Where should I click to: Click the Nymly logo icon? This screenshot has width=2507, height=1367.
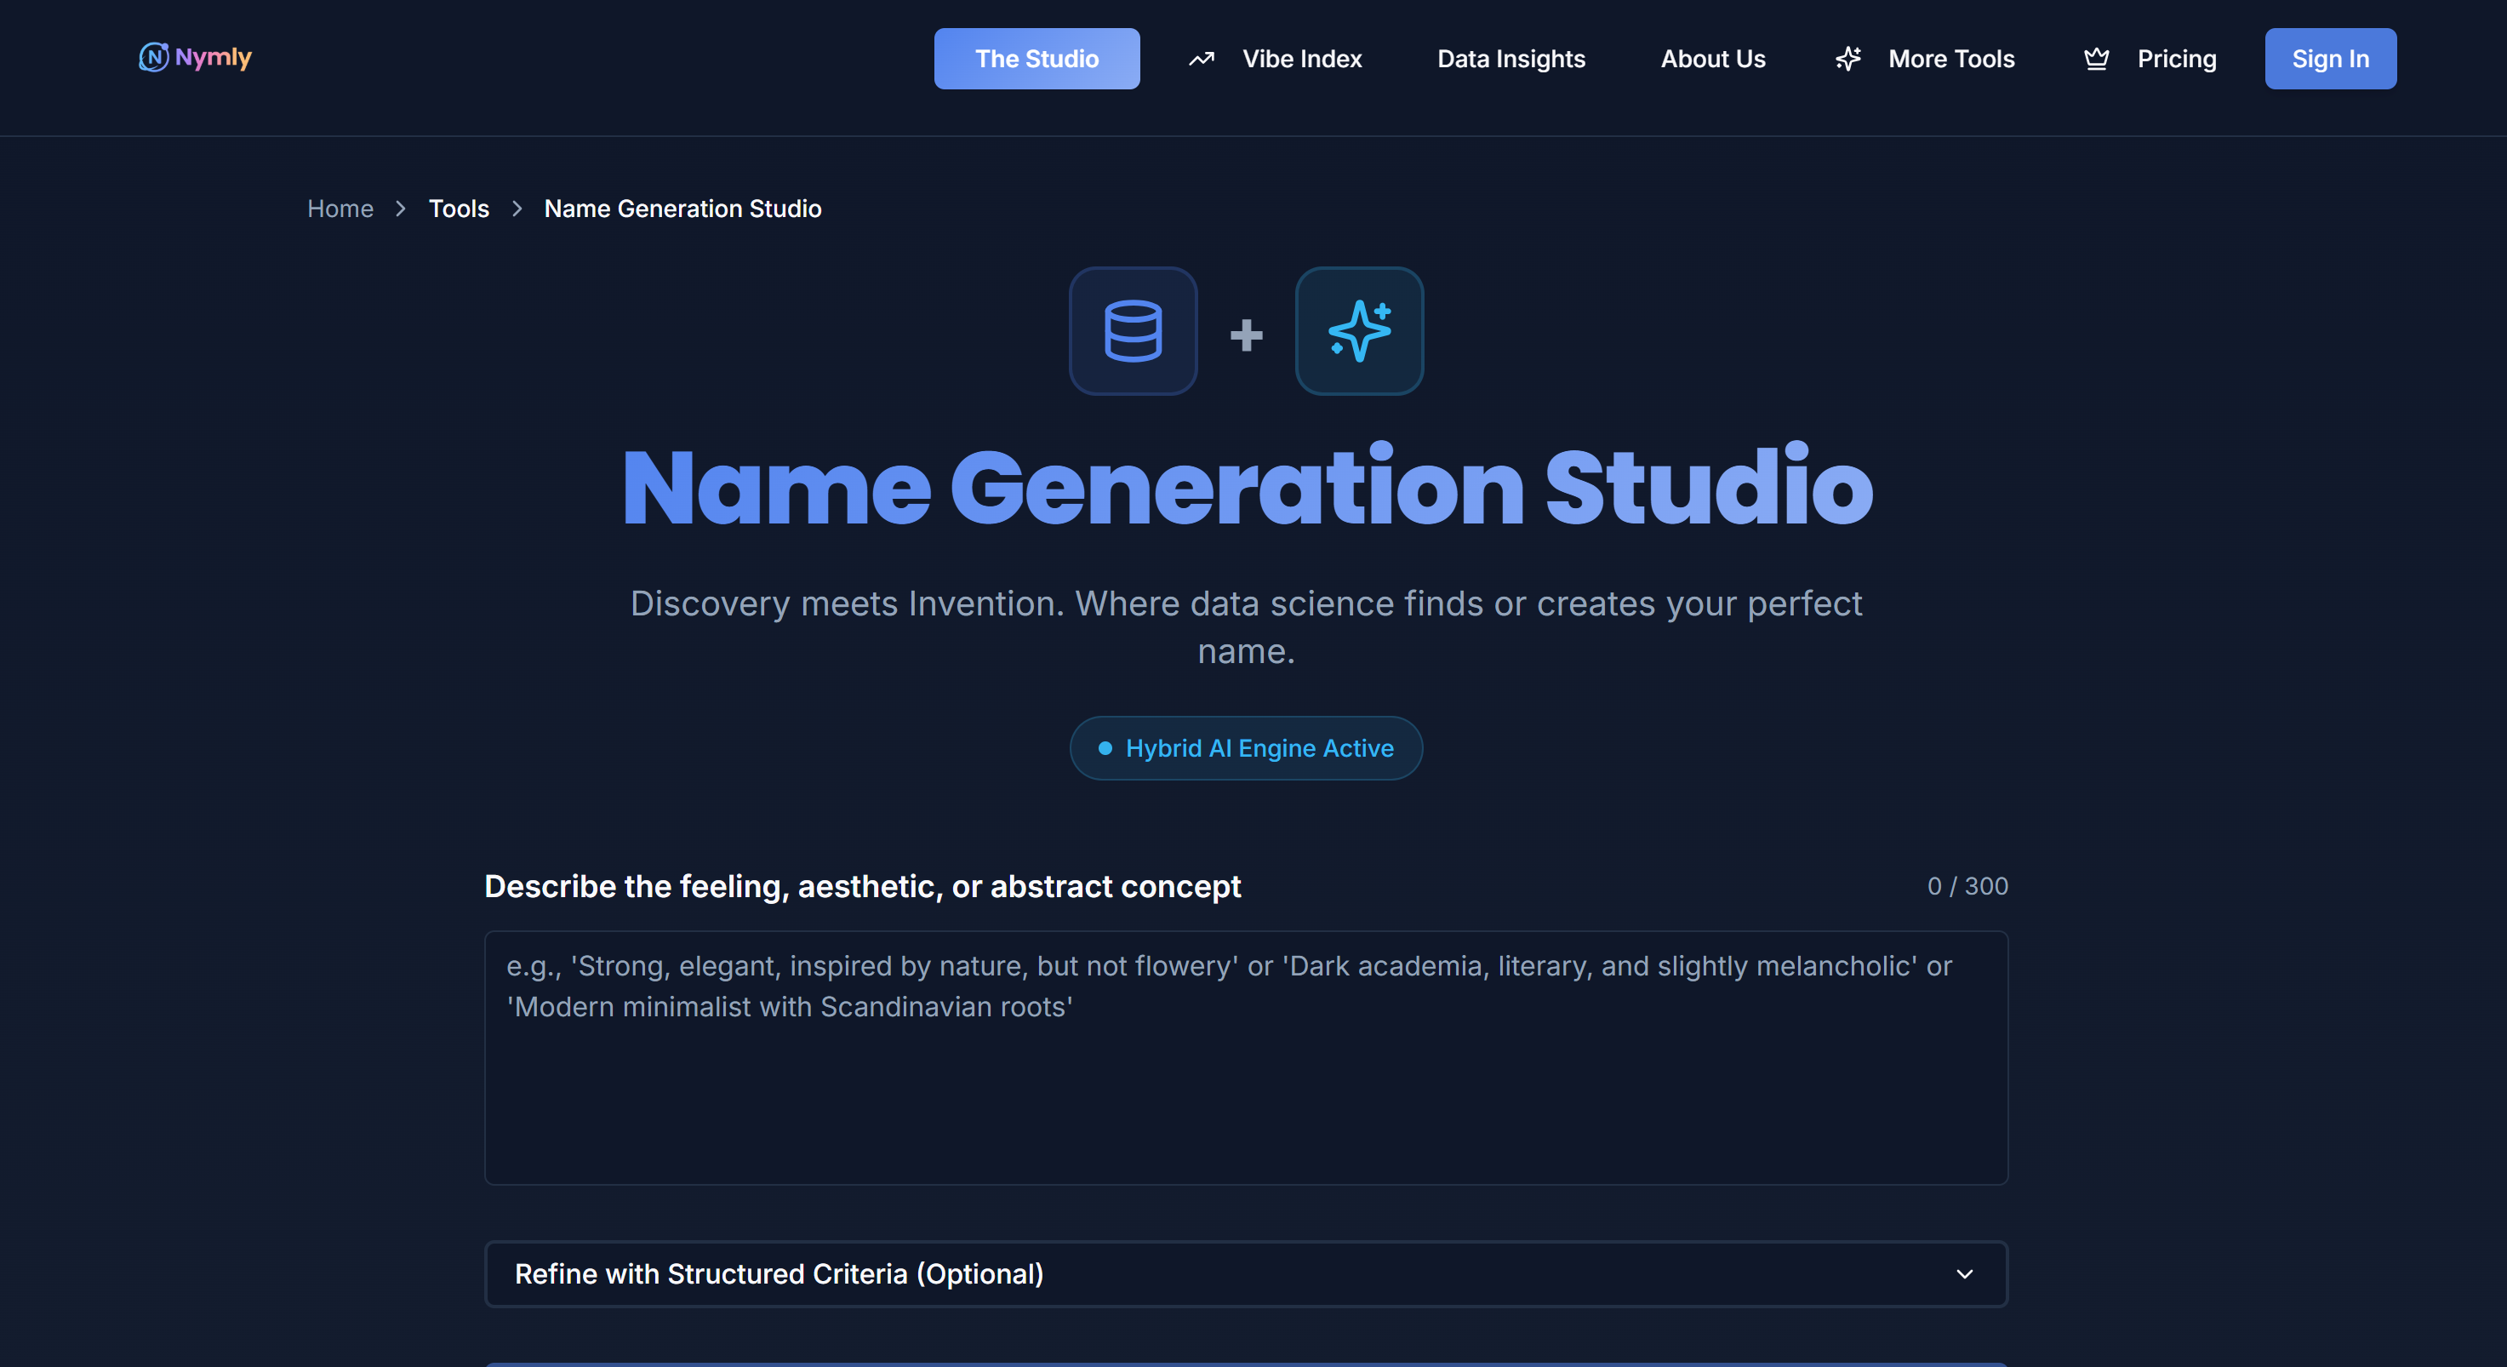pos(153,57)
